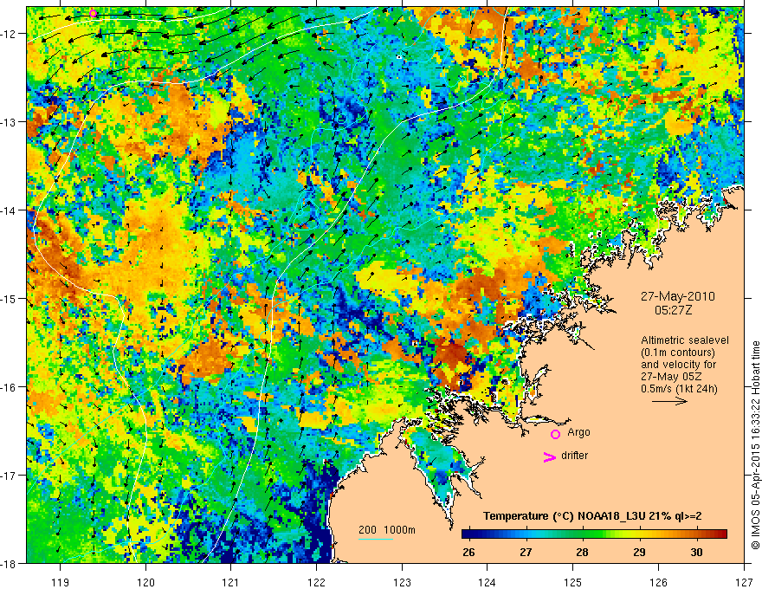Click the magenta drifter arrow symbol
This screenshot has height=589, width=762.
[x=549, y=456]
